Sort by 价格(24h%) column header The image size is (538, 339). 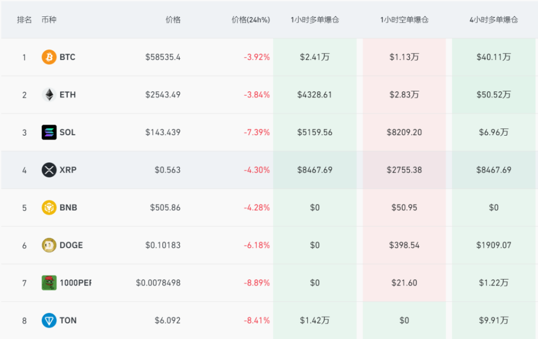click(251, 20)
